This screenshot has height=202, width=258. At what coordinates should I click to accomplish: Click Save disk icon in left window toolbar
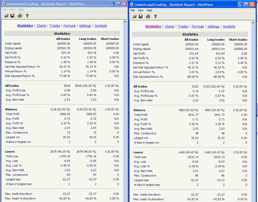tap(12, 16)
